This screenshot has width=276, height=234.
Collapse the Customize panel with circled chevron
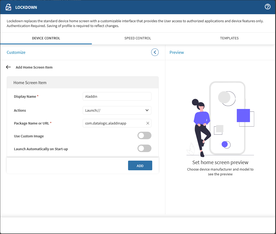(155, 52)
